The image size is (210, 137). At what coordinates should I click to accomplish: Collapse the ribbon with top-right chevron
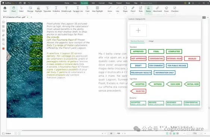(x=208, y=17)
